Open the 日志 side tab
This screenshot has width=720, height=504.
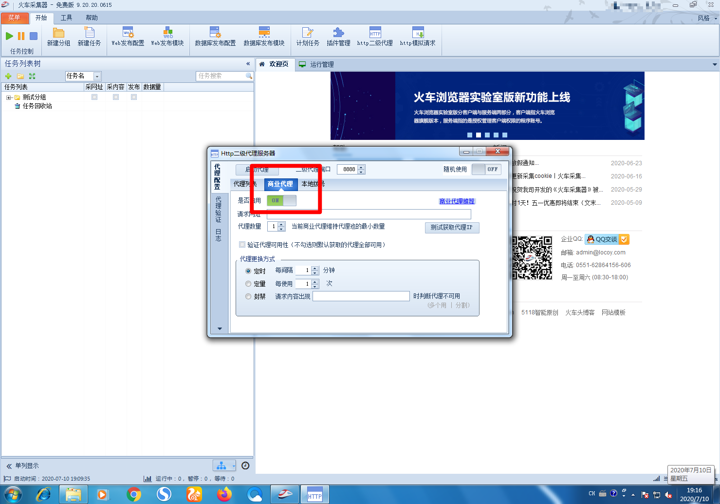coord(218,234)
